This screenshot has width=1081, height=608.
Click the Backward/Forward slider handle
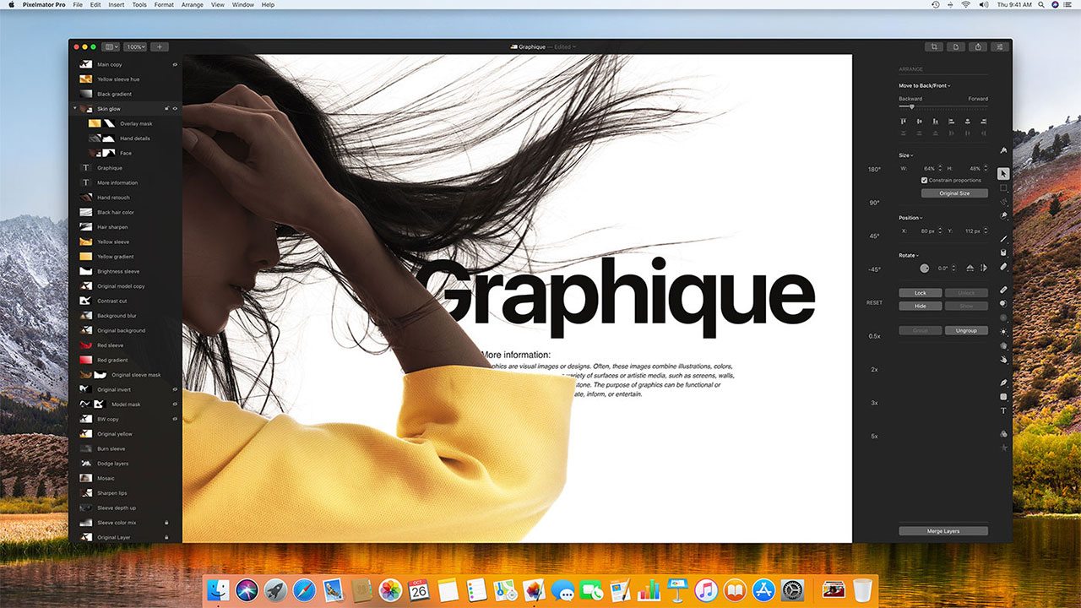(x=911, y=106)
